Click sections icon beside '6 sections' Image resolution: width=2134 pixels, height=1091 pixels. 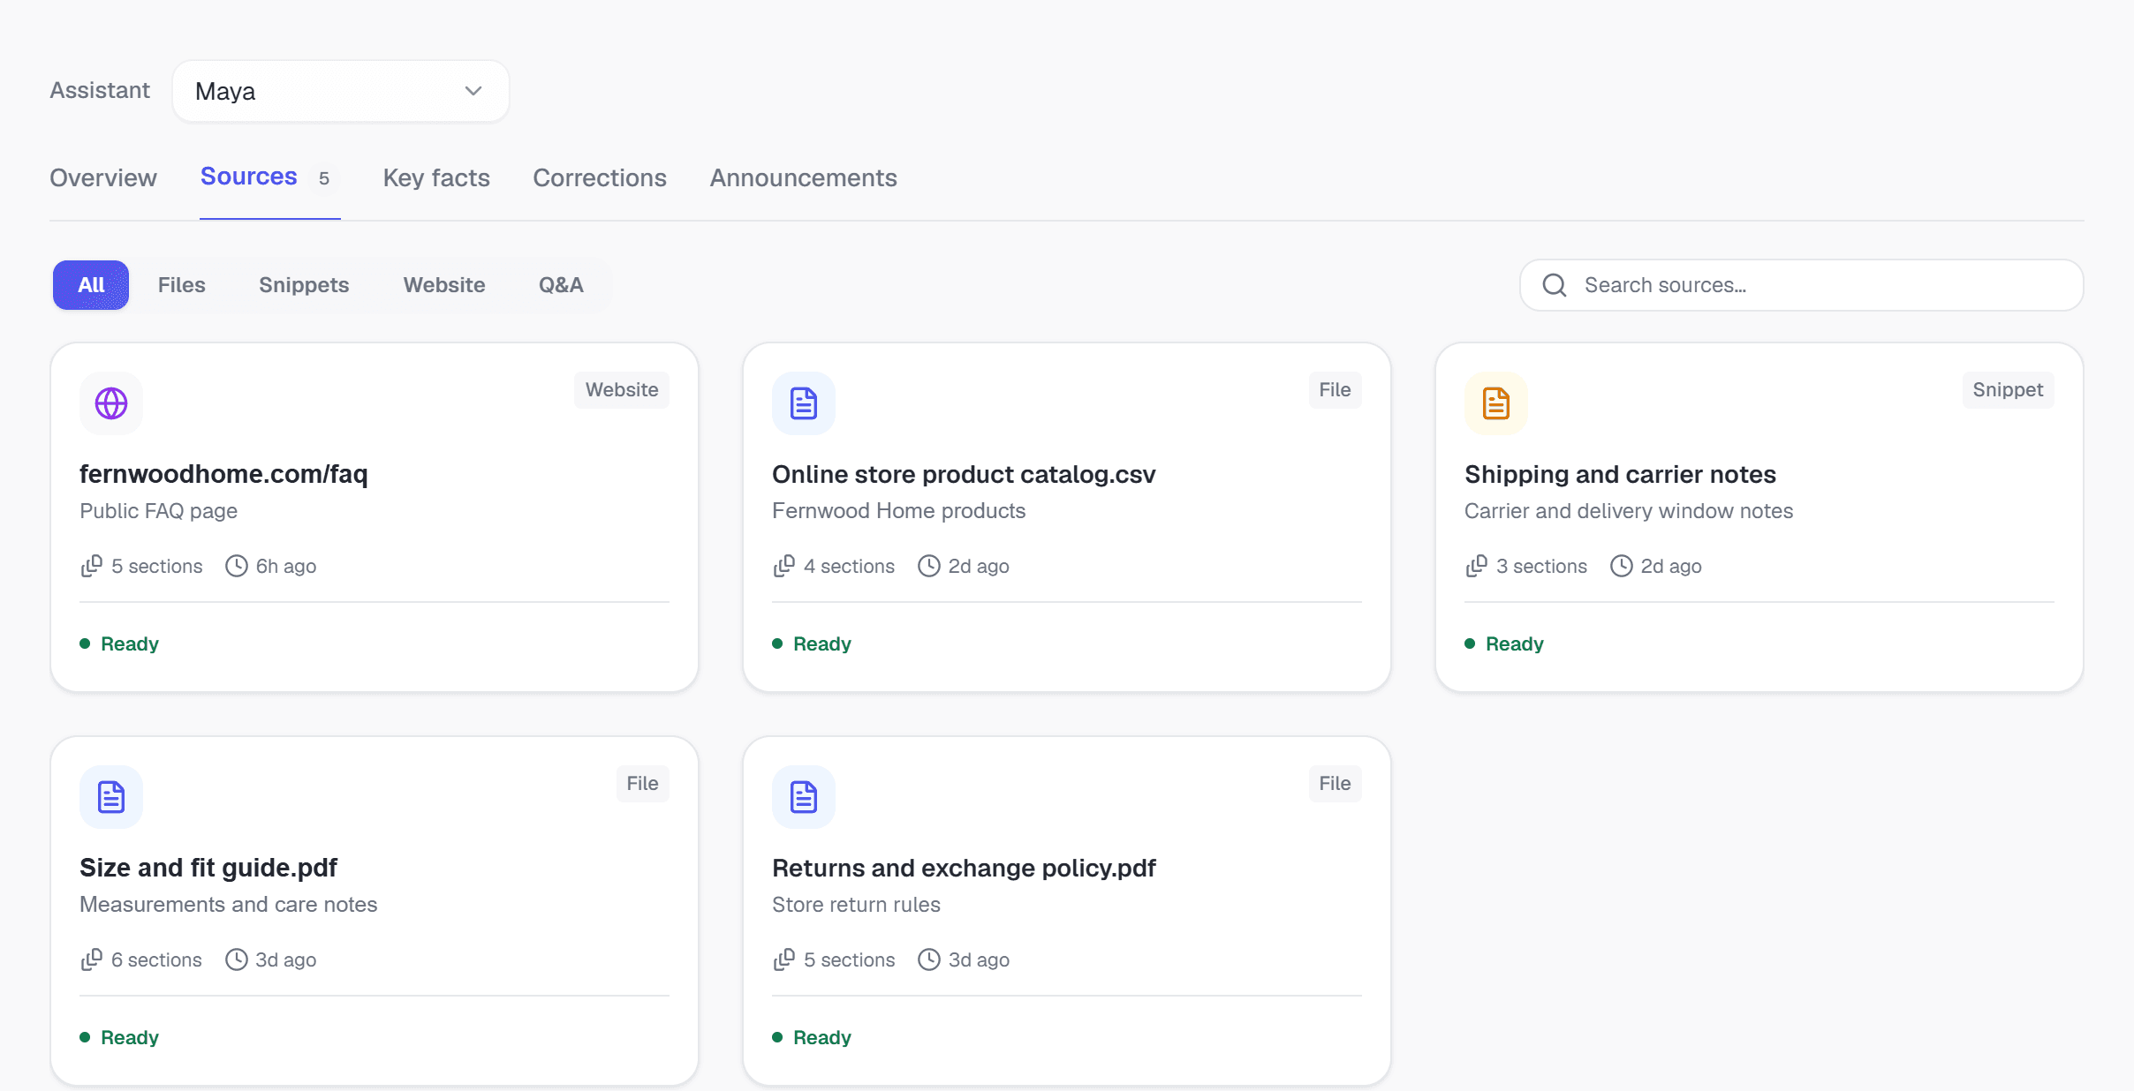[92, 959]
